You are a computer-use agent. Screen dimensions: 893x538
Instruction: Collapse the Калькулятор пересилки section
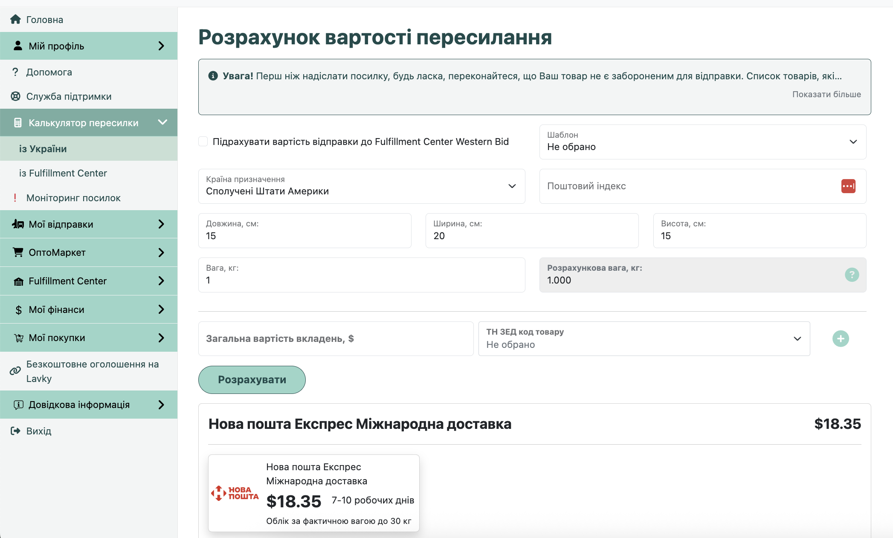pyautogui.click(x=162, y=122)
